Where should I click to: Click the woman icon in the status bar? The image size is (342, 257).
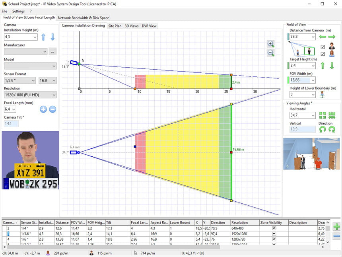[x=48, y=253]
